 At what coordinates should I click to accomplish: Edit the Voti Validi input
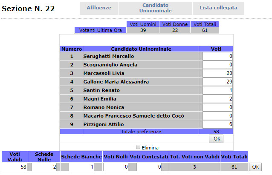(14, 167)
